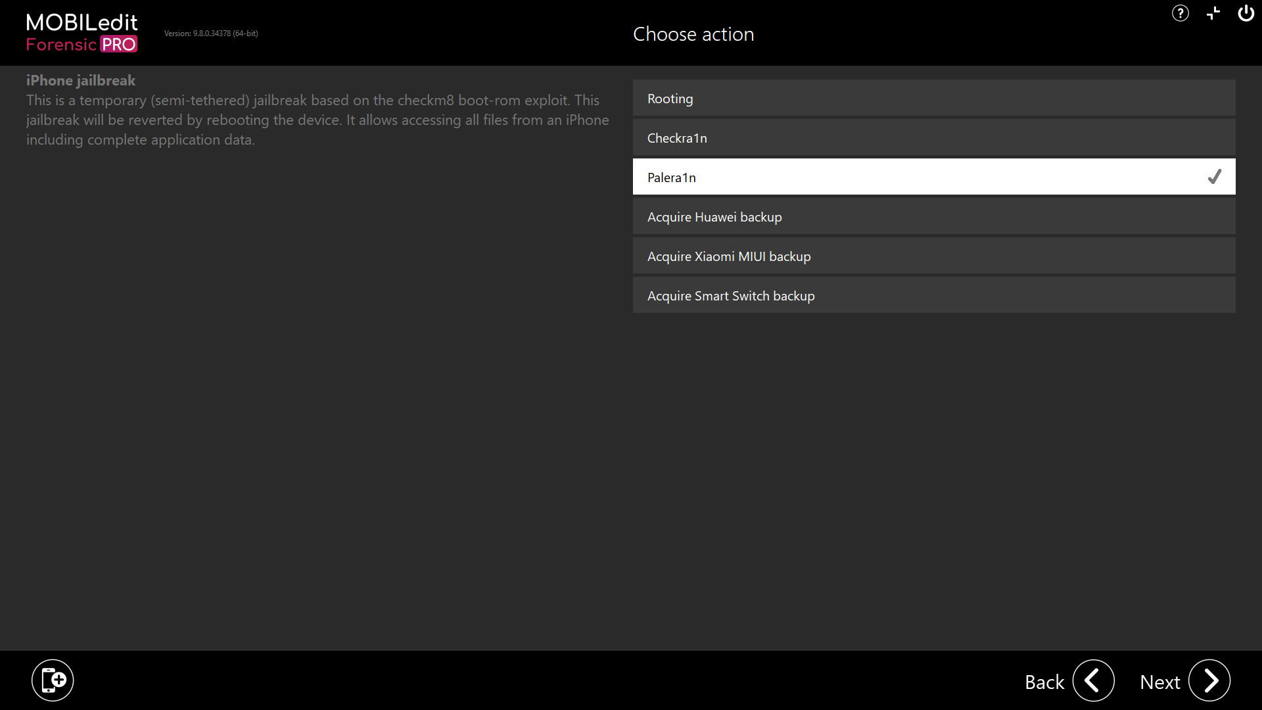The image size is (1262, 710).
Task: Click the Palera1n checkmark
Action: point(1215,176)
